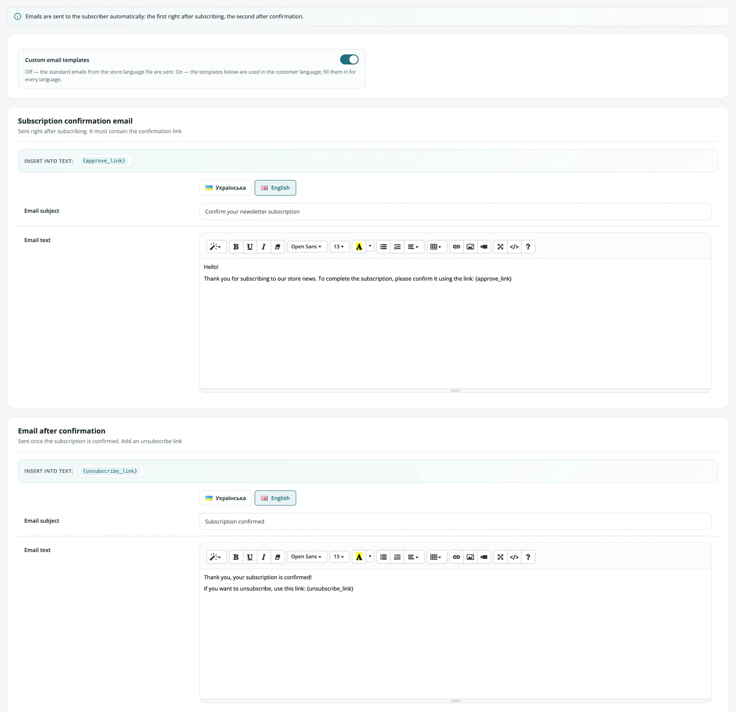Edit Subscription confirmed subject field
Image resolution: width=736 pixels, height=712 pixels.
[455, 522]
